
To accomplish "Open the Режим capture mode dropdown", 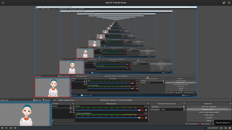I will (x=76, y=100).
